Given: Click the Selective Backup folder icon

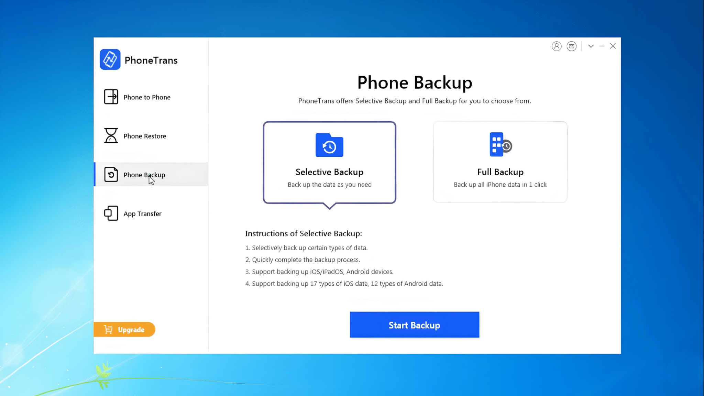Looking at the screenshot, I should pos(329,145).
